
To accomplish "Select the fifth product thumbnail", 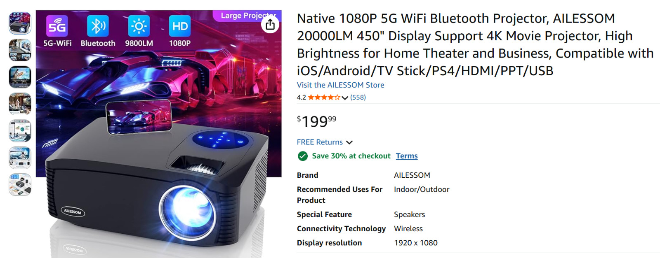I will pos(20,131).
